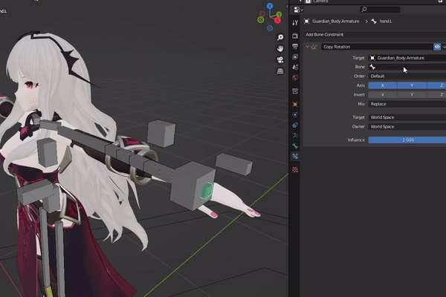Snap view to negative Y gizmo circle
This screenshot has width=446, height=297.
click(261, 19)
